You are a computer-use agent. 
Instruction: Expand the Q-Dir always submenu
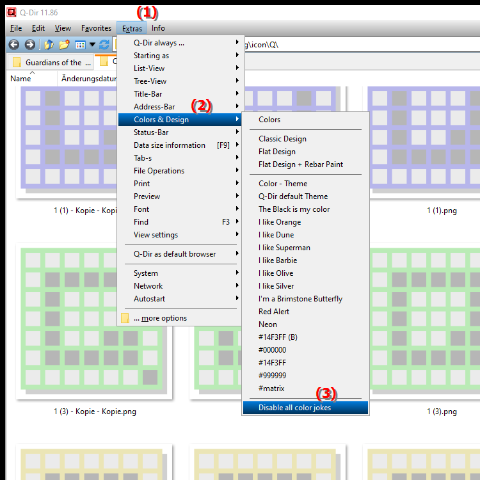click(180, 43)
